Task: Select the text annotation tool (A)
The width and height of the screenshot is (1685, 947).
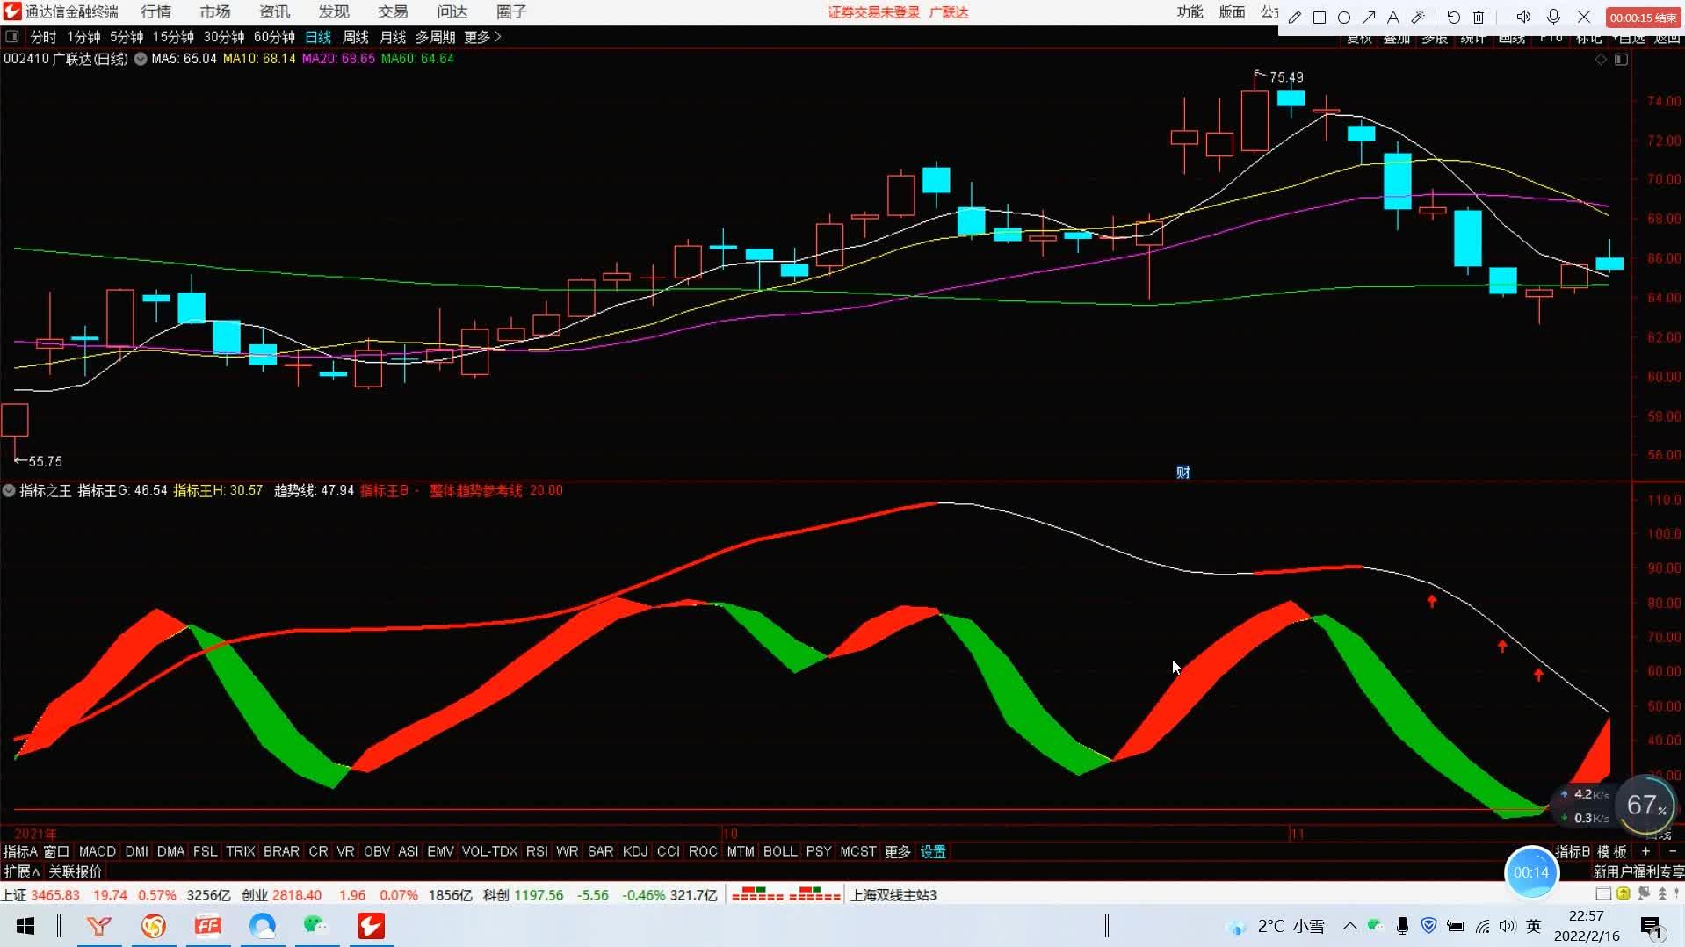Action: point(1393,18)
